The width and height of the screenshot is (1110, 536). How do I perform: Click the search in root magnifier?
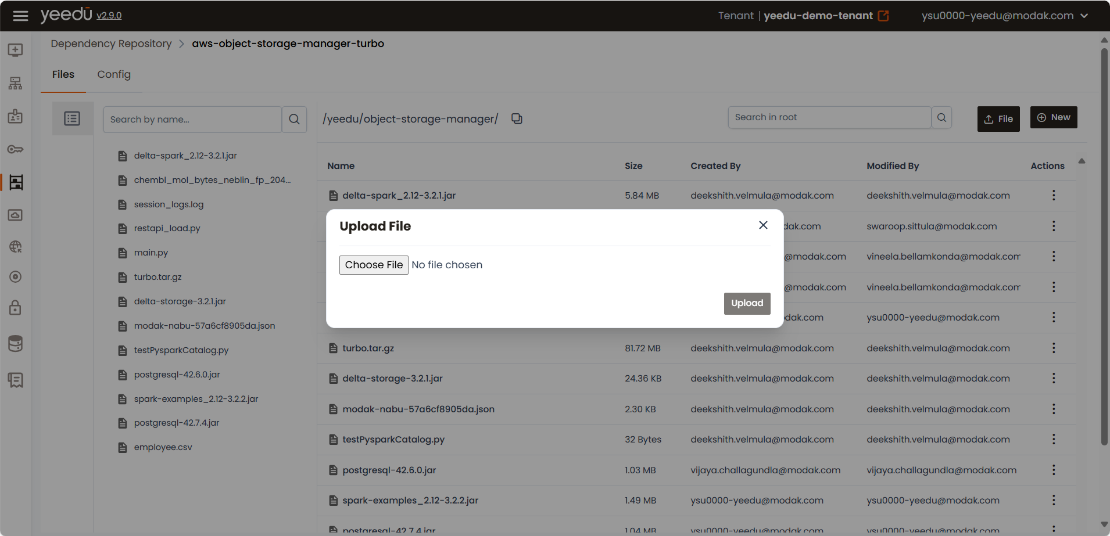pos(941,117)
